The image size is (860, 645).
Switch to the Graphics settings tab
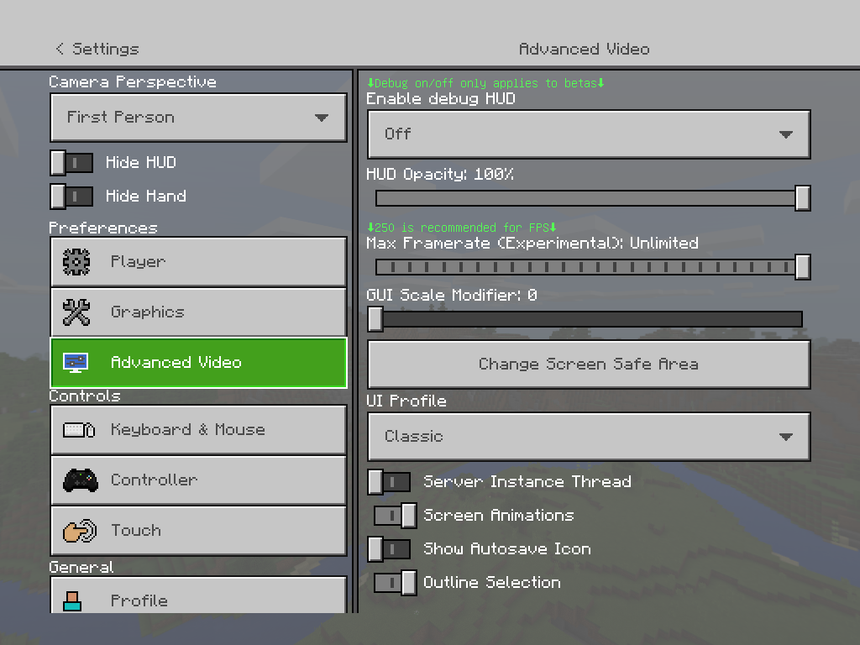pos(198,312)
